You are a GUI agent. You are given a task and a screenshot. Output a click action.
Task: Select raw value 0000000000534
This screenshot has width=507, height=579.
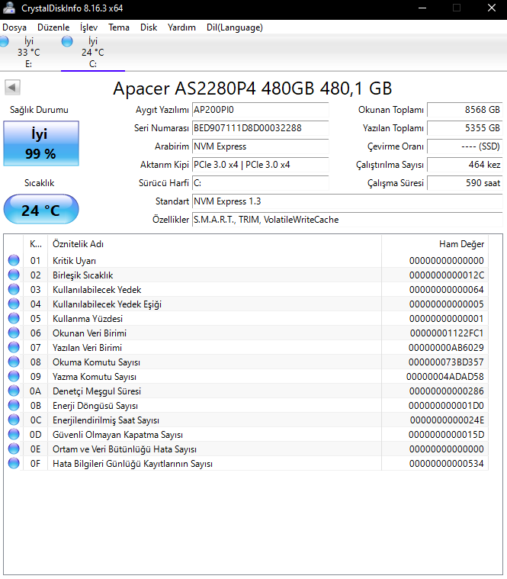pyautogui.click(x=447, y=463)
